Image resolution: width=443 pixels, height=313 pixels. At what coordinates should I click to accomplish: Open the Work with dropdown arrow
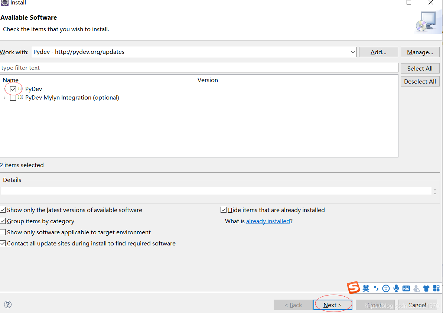click(353, 52)
